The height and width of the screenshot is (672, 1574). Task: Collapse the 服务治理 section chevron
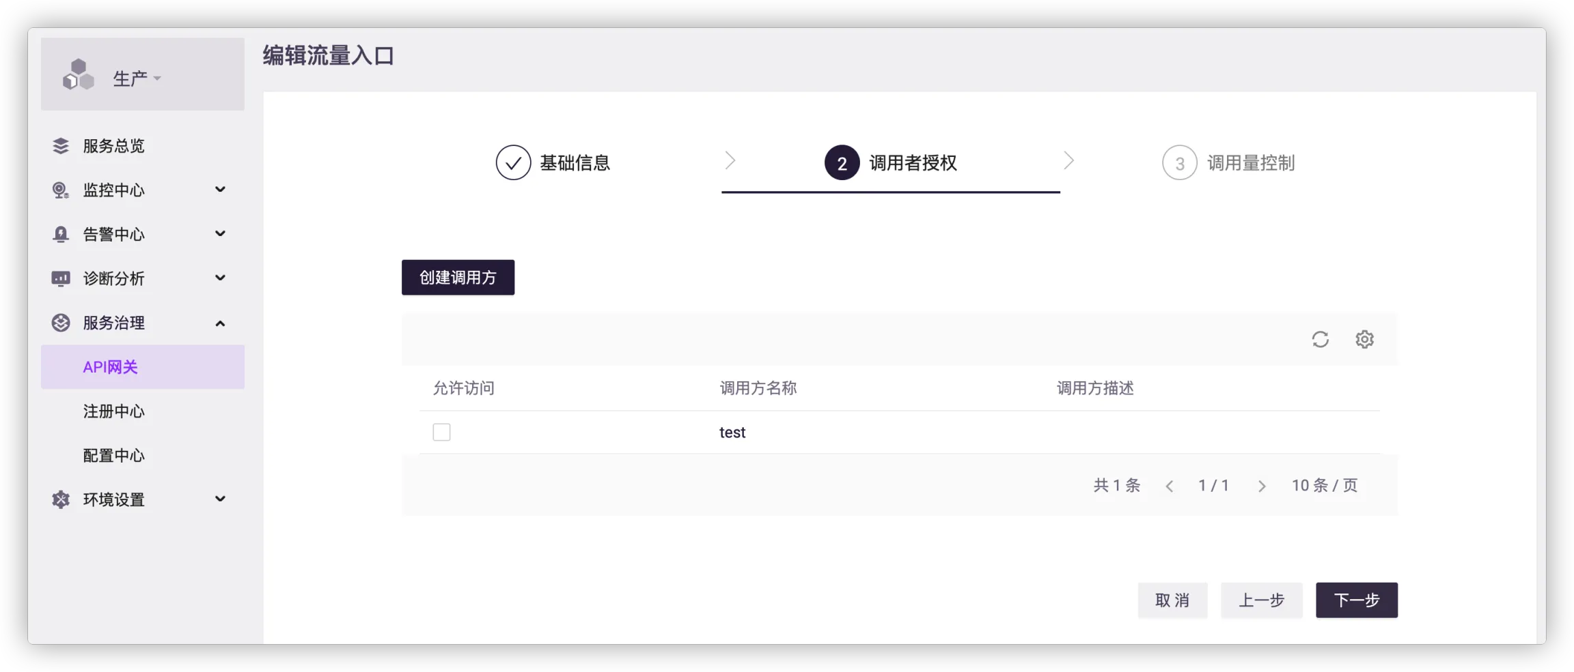pyautogui.click(x=220, y=323)
